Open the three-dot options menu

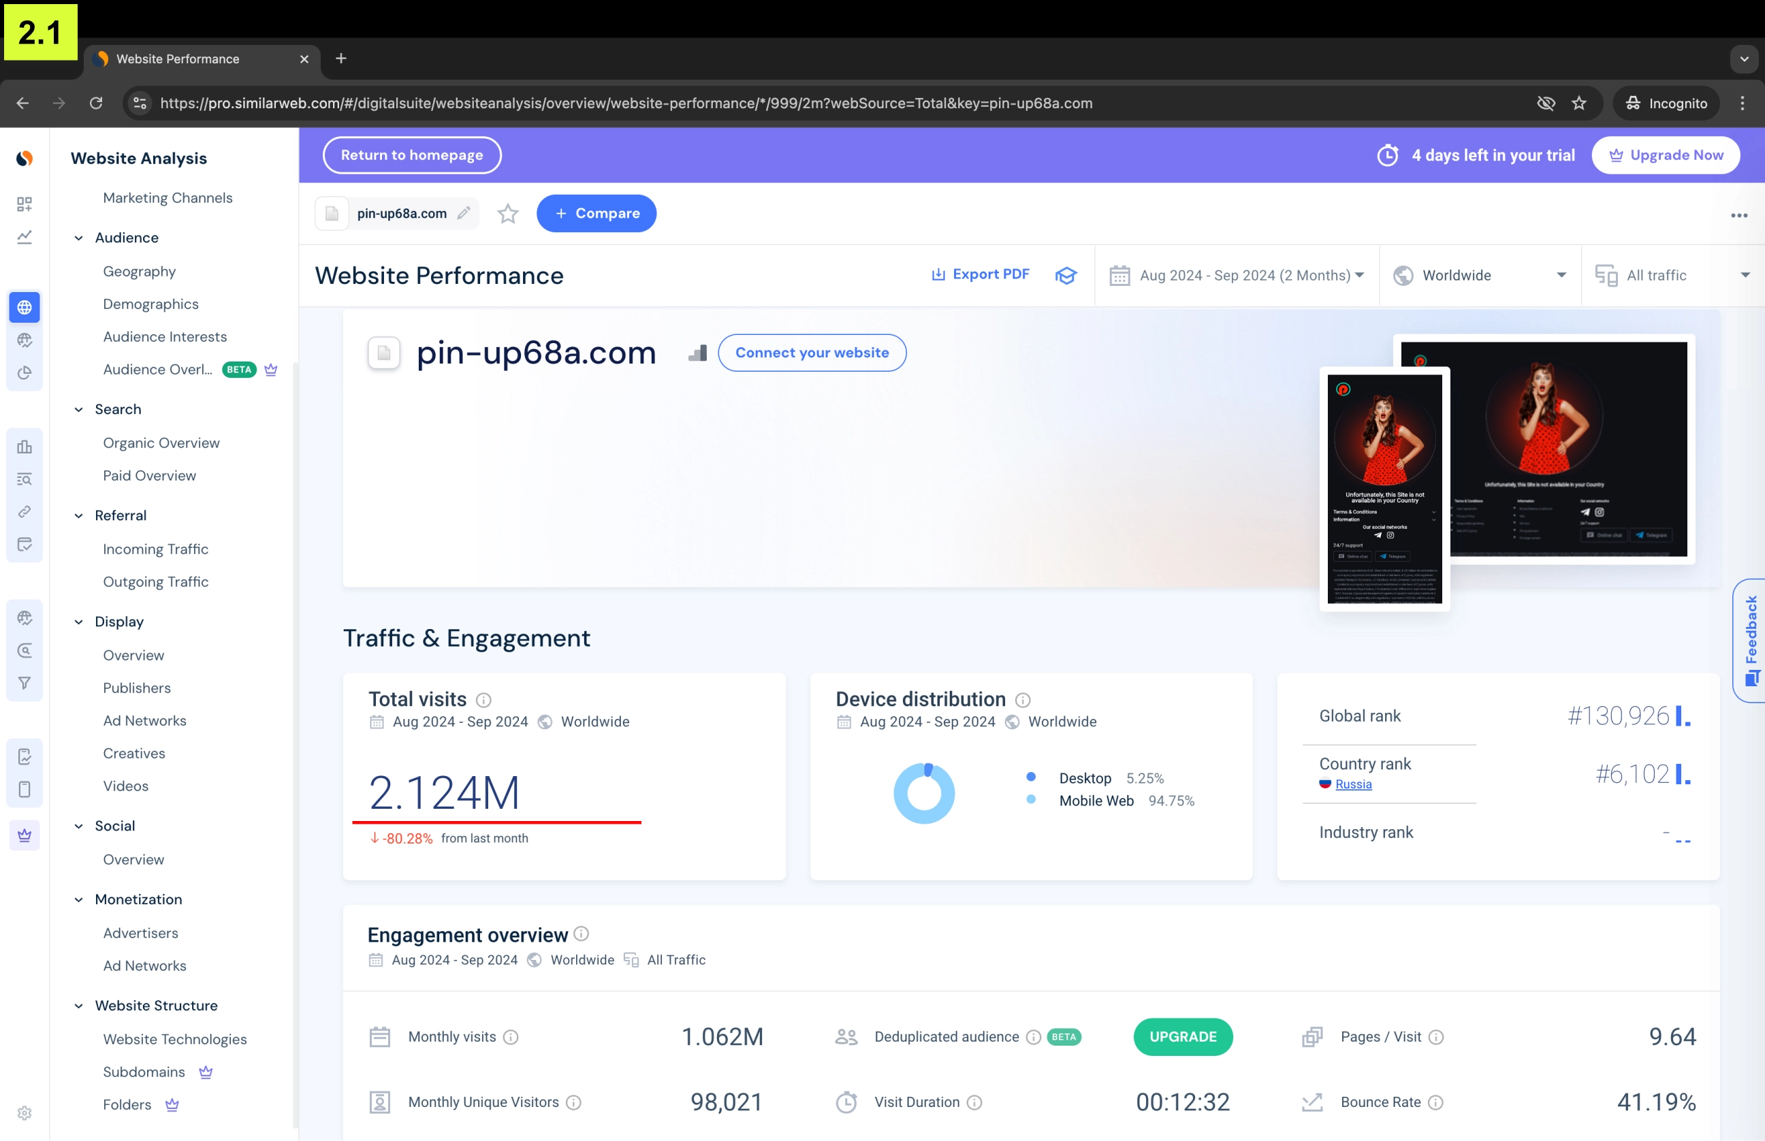coord(1740,214)
